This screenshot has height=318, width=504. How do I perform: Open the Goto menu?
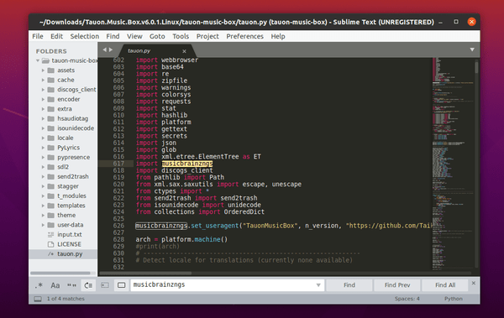(x=157, y=36)
